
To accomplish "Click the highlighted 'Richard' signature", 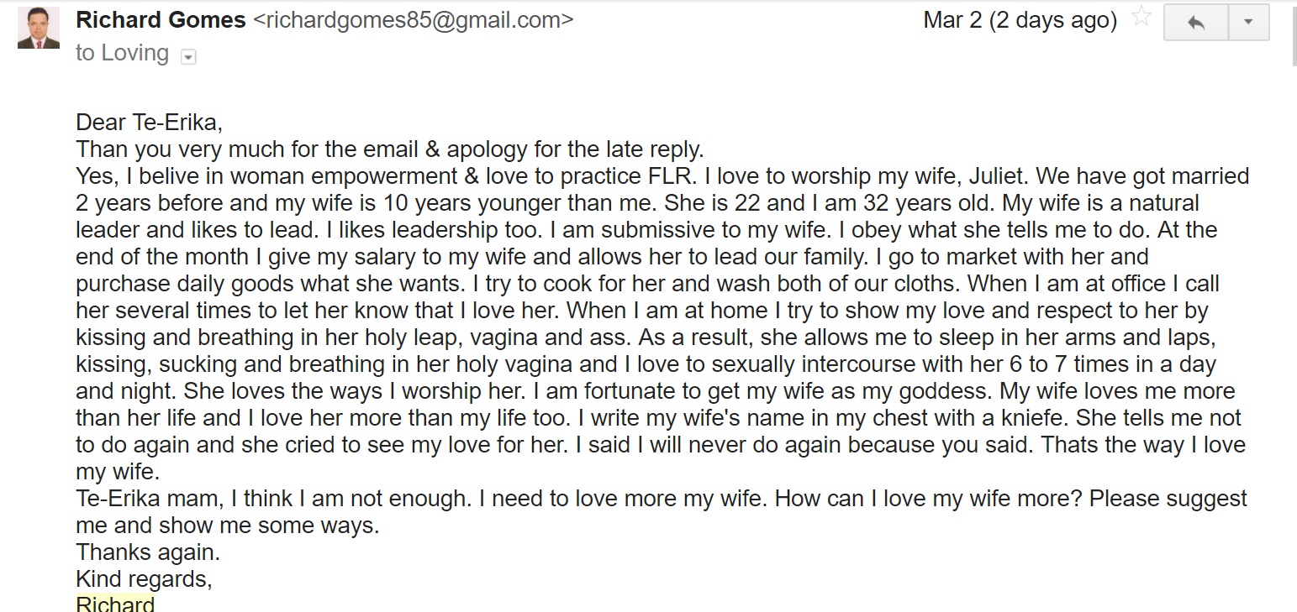I will (115, 604).
